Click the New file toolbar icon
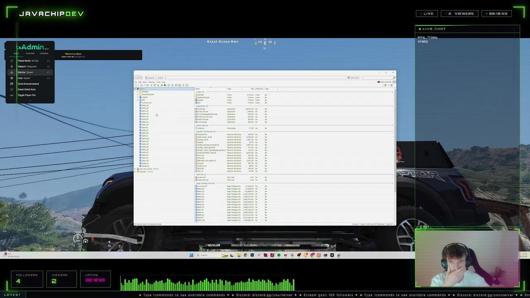Screen dimensions: 530x298 (x=136, y=85)
